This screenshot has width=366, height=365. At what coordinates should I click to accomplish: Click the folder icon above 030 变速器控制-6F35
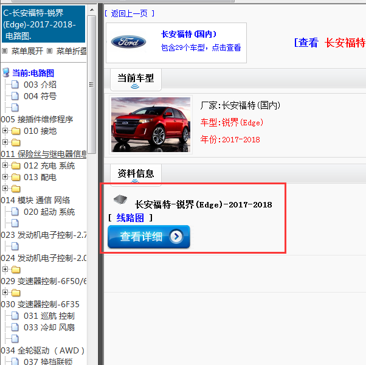tap(16, 293)
